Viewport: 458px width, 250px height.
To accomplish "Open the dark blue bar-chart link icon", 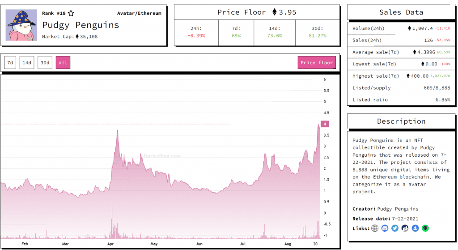I will pos(405,228).
